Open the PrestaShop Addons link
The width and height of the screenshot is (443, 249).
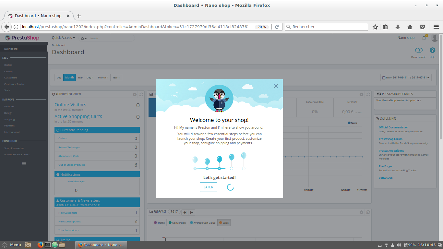391,151
